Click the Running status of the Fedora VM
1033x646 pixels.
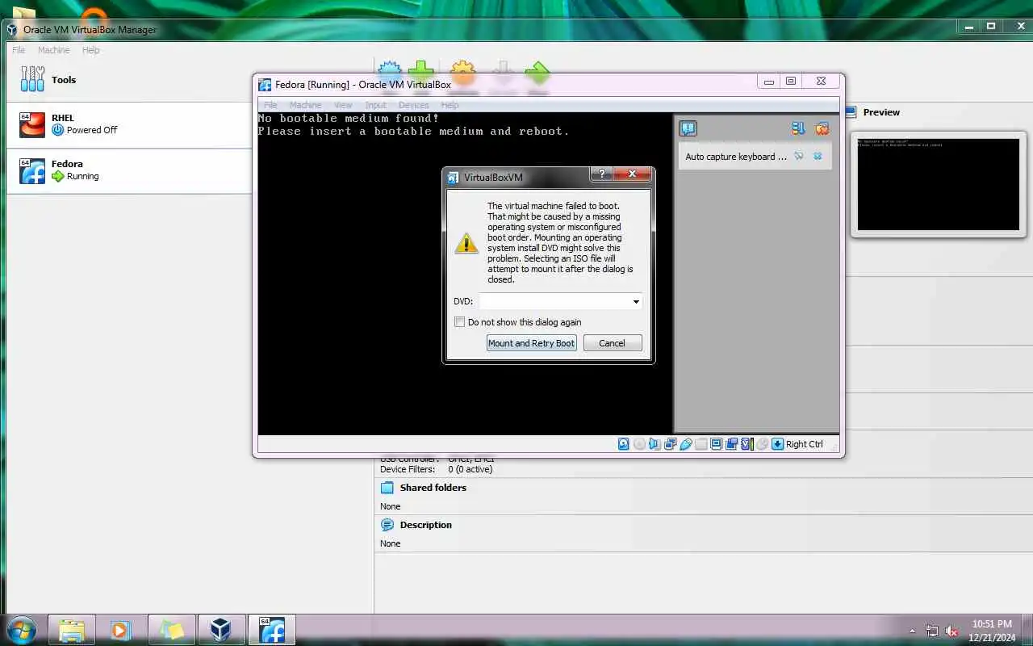(83, 176)
